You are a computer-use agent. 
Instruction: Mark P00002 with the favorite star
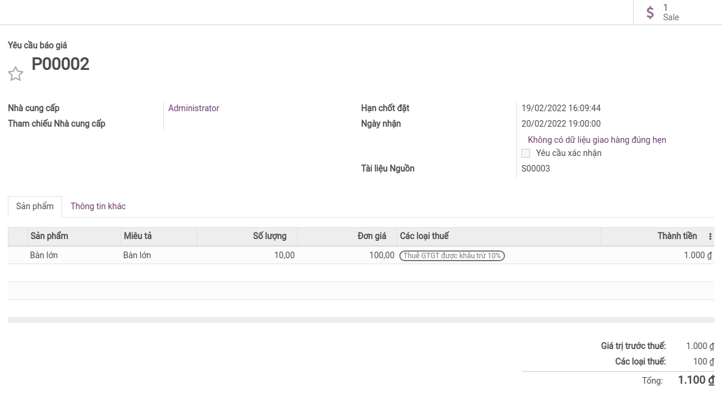(x=16, y=74)
